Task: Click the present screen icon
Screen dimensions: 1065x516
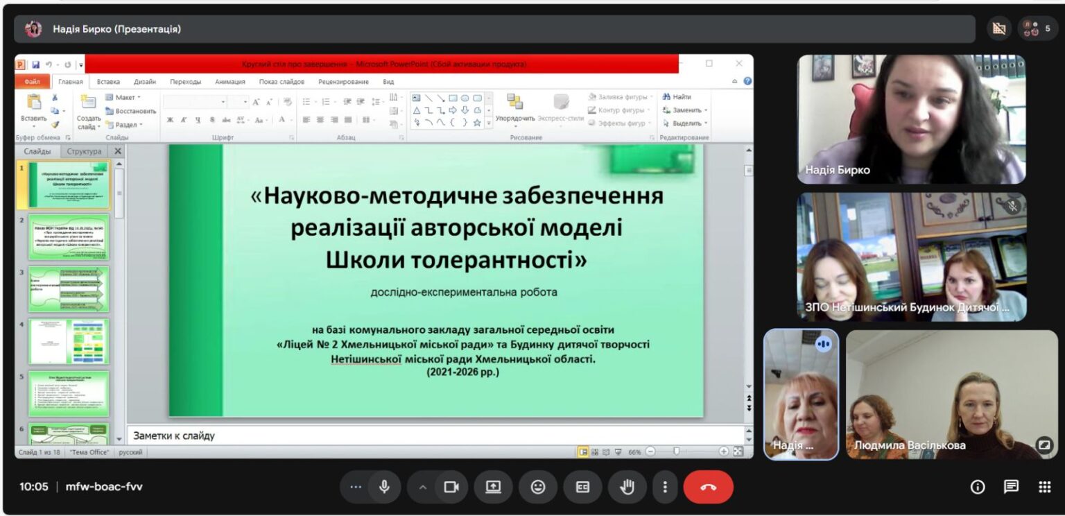Action: (x=493, y=487)
